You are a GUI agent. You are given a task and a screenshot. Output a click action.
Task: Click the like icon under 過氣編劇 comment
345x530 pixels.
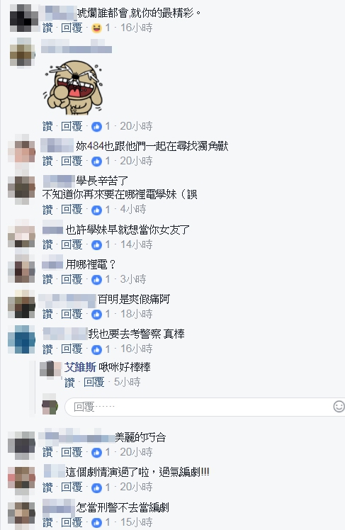(96, 487)
